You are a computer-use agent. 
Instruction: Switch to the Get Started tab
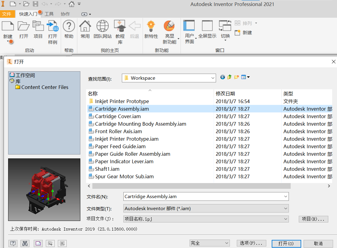click(28, 14)
